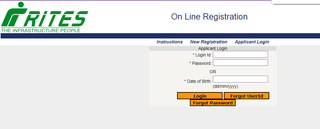This screenshot has height=129, width=320.
Task: Click the dark navy divider bar
Action: [x=160, y=36]
